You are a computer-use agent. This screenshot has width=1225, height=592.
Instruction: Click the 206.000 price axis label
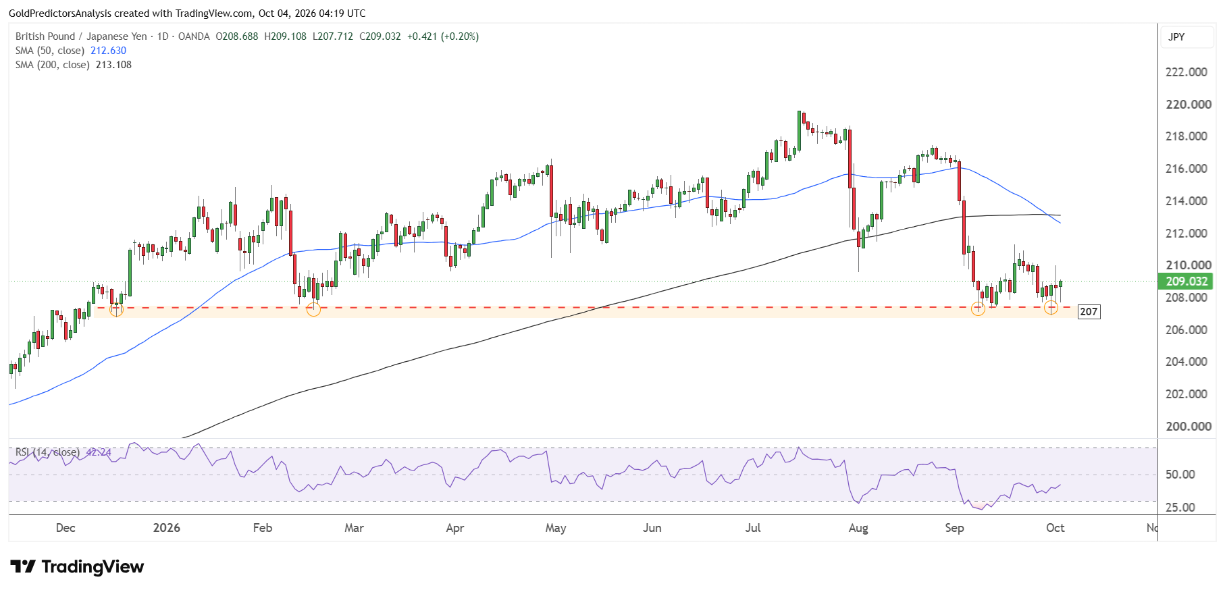1187,330
